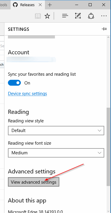Close the Releases tab
Viewport: 111px width, 213px height.
(40, 5)
